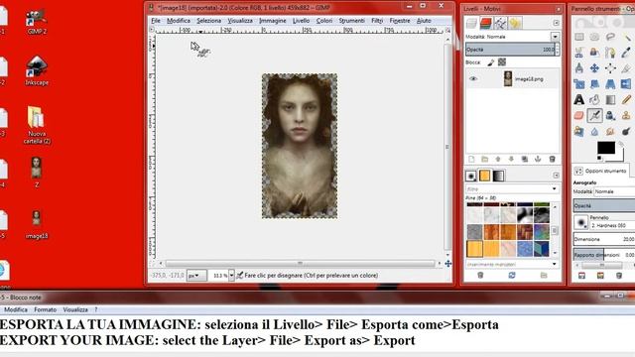Click the Opzioni strumento tab
Viewport: 635px width, 357px height.
click(x=601, y=171)
